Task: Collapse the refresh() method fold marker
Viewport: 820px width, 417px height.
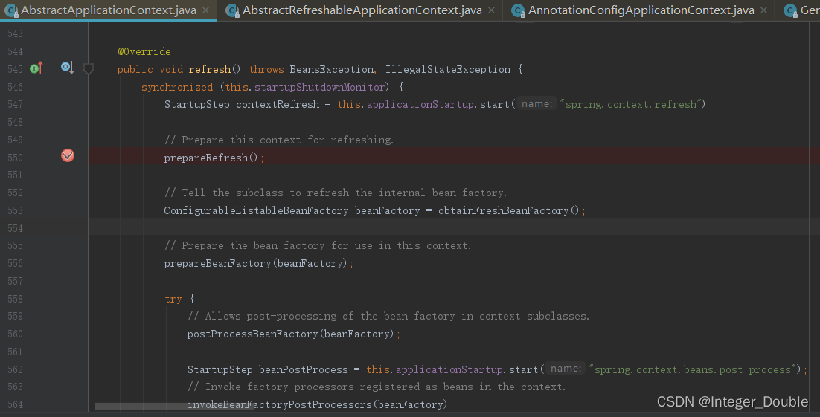Action: [x=89, y=68]
